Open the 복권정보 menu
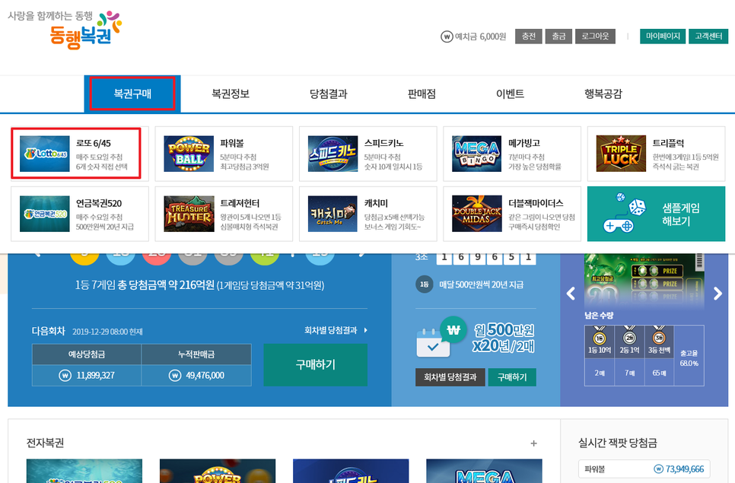The height and width of the screenshot is (483, 735). pyautogui.click(x=231, y=94)
